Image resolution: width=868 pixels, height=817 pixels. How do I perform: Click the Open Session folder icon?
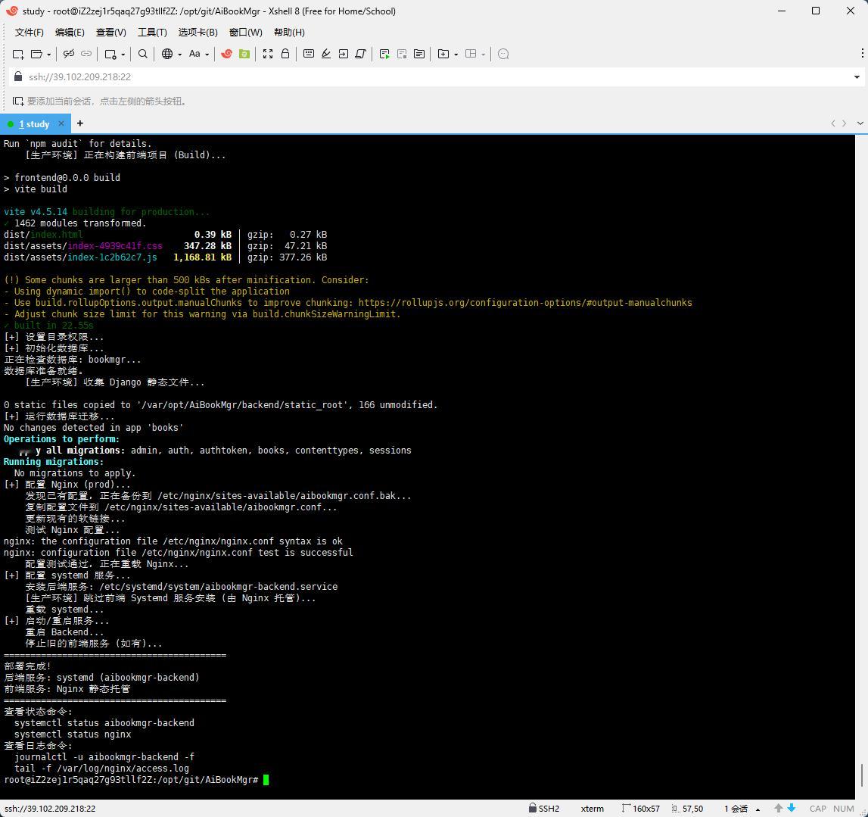click(36, 54)
